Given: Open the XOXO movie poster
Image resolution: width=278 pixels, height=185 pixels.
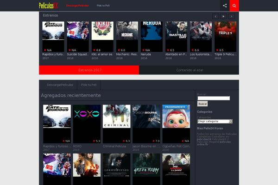Looking at the screenshot, I should point(87,124).
